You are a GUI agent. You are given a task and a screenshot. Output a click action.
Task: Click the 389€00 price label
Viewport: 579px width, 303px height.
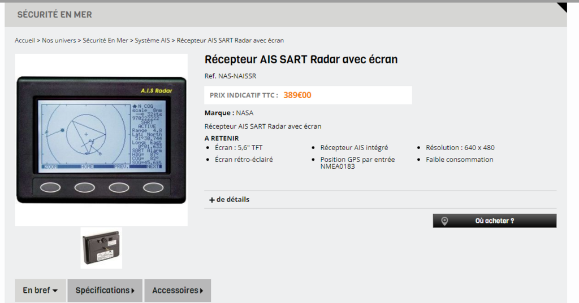297,95
